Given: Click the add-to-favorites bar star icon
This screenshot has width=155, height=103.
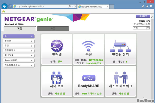Looking at the screenshot, I should coord(4,11).
